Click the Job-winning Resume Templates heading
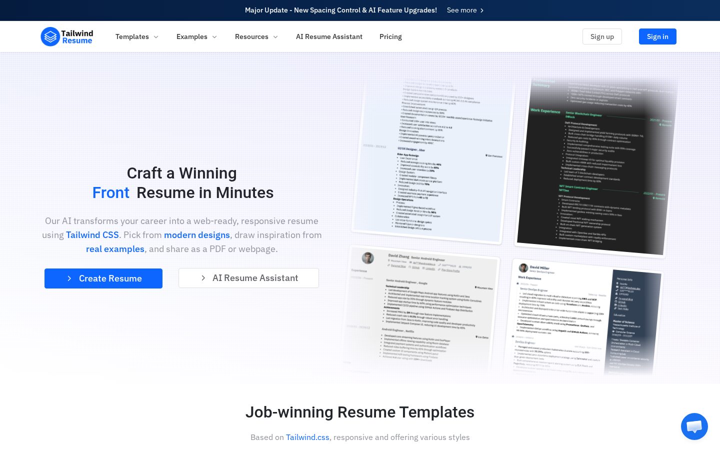The height and width of the screenshot is (450, 720). pyautogui.click(x=360, y=412)
